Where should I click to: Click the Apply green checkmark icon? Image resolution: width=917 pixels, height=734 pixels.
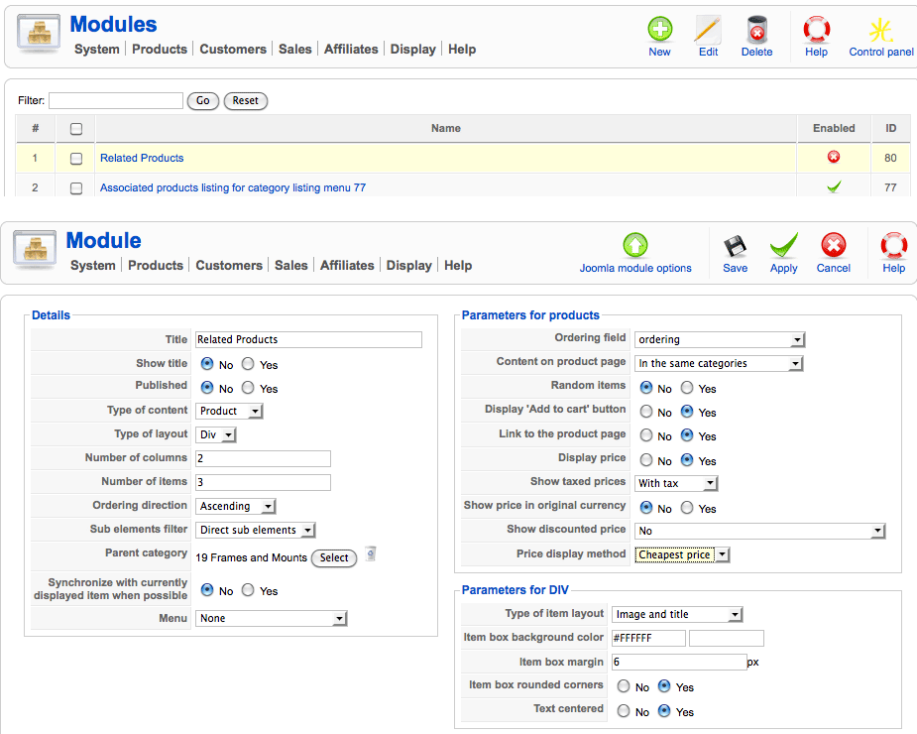coord(783,246)
